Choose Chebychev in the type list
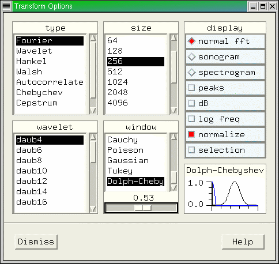This screenshot has height=264, width=279. coord(50,93)
